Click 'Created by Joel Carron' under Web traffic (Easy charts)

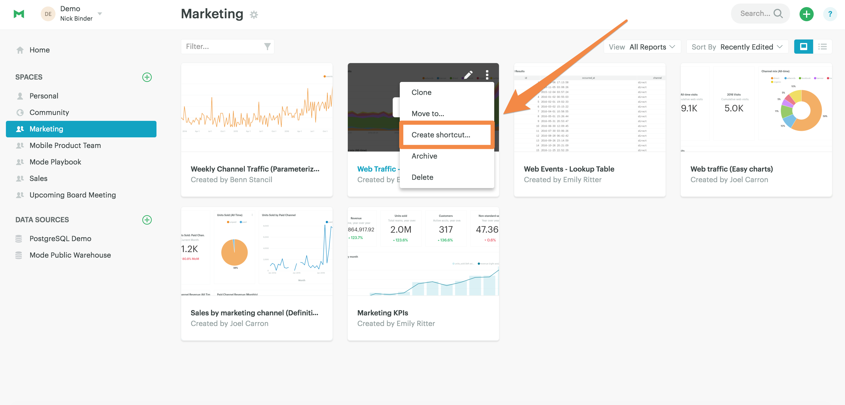pos(729,180)
